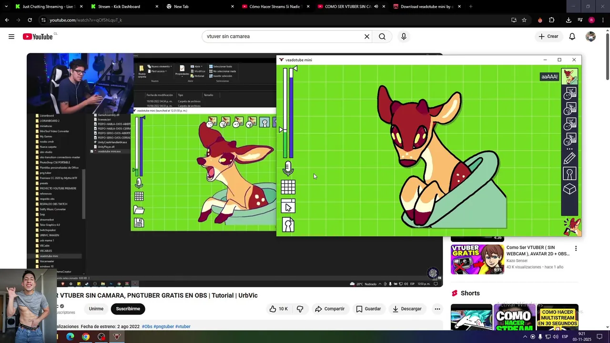Click the white volume level bar in veadotube
Viewport: 610px width, 343px height.
pyautogui.click(x=285, y=113)
